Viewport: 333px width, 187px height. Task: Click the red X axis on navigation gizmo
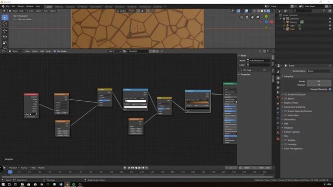(x=272, y=22)
